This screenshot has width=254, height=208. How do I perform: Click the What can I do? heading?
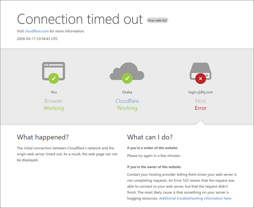point(150,137)
